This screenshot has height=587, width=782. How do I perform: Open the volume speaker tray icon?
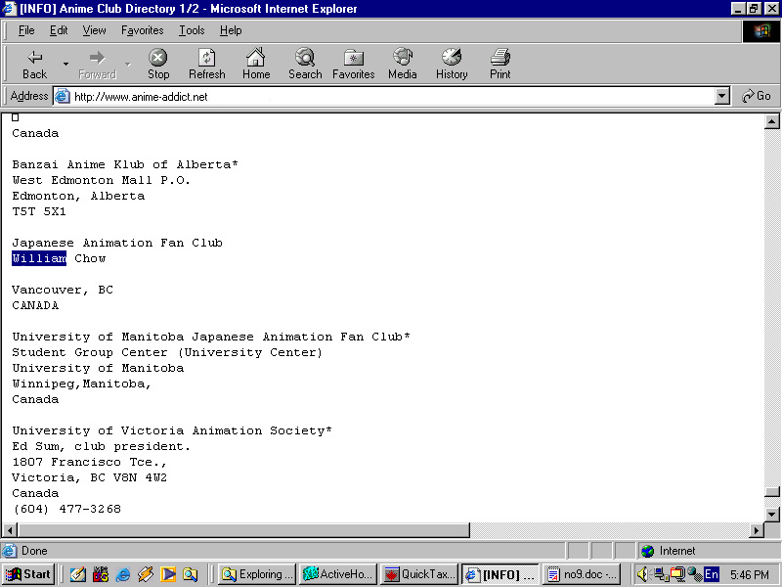(643, 575)
